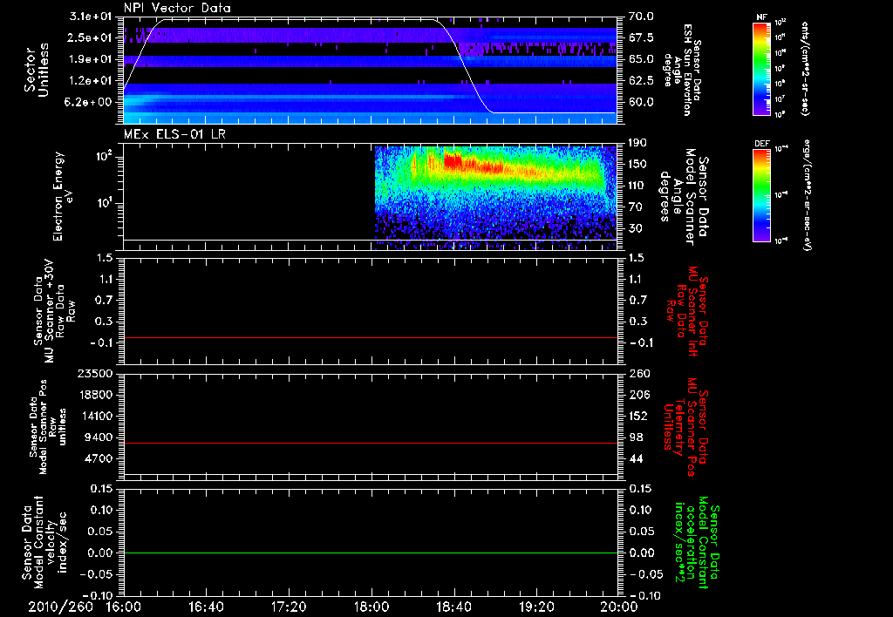893x617 pixels.
Task: Click the 18800 scanner position tick label
Action: 96,395
